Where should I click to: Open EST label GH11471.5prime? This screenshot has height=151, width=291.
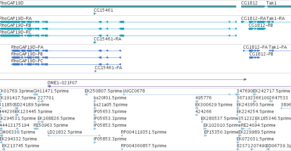point(51,91)
